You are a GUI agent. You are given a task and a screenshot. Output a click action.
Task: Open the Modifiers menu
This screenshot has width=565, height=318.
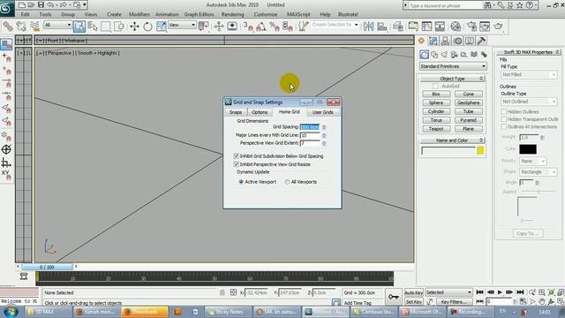pyautogui.click(x=139, y=14)
